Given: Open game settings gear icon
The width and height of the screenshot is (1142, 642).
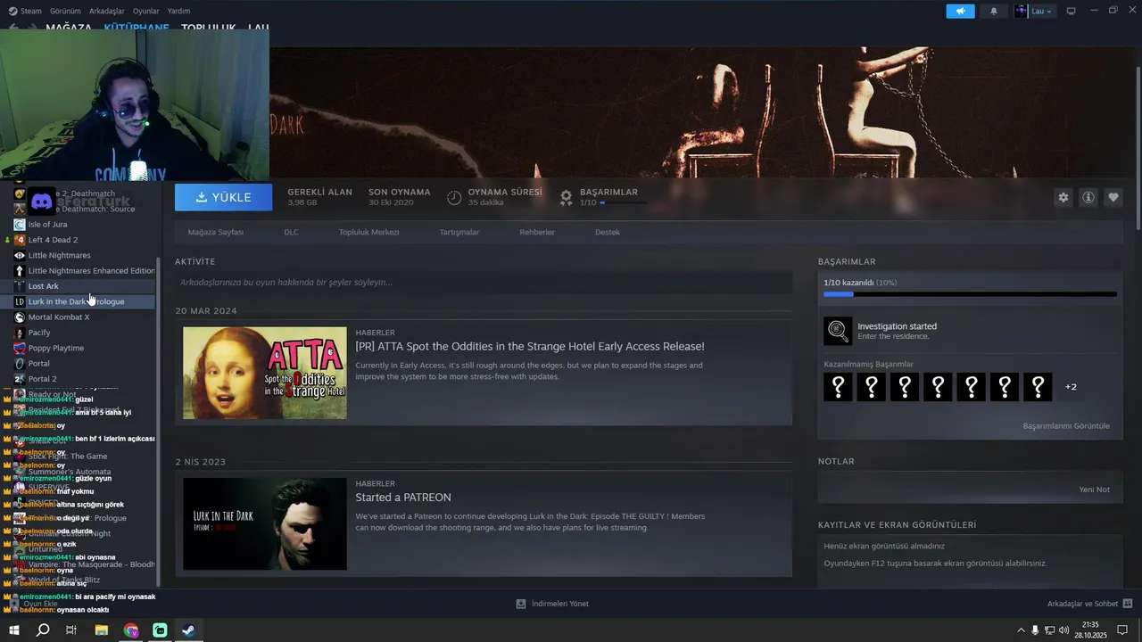Looking at the screenshot, I should click(1063, 197).
